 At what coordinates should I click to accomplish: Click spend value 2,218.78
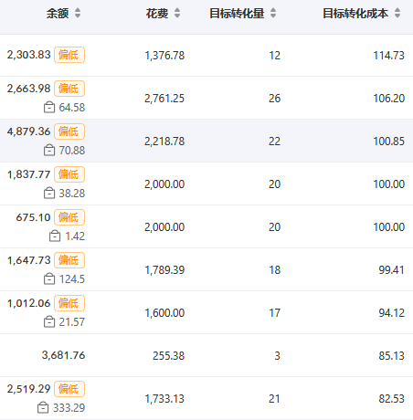tap(164, 142)
